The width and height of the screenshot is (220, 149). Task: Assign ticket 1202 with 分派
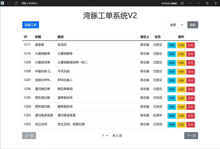[x=181, y=125]
